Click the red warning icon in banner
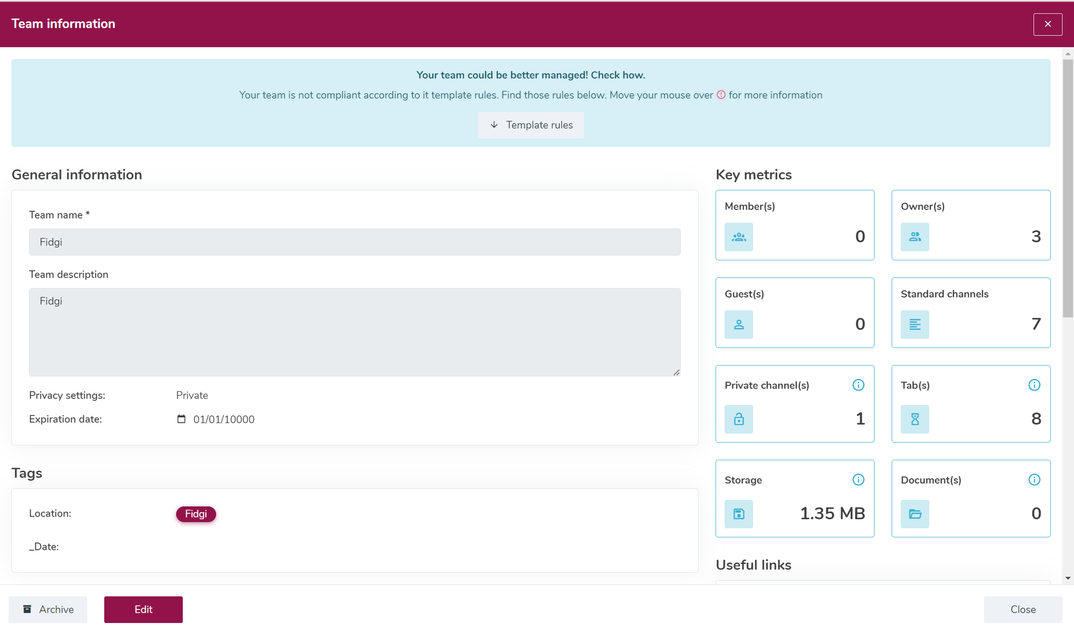 click(721, 95)
